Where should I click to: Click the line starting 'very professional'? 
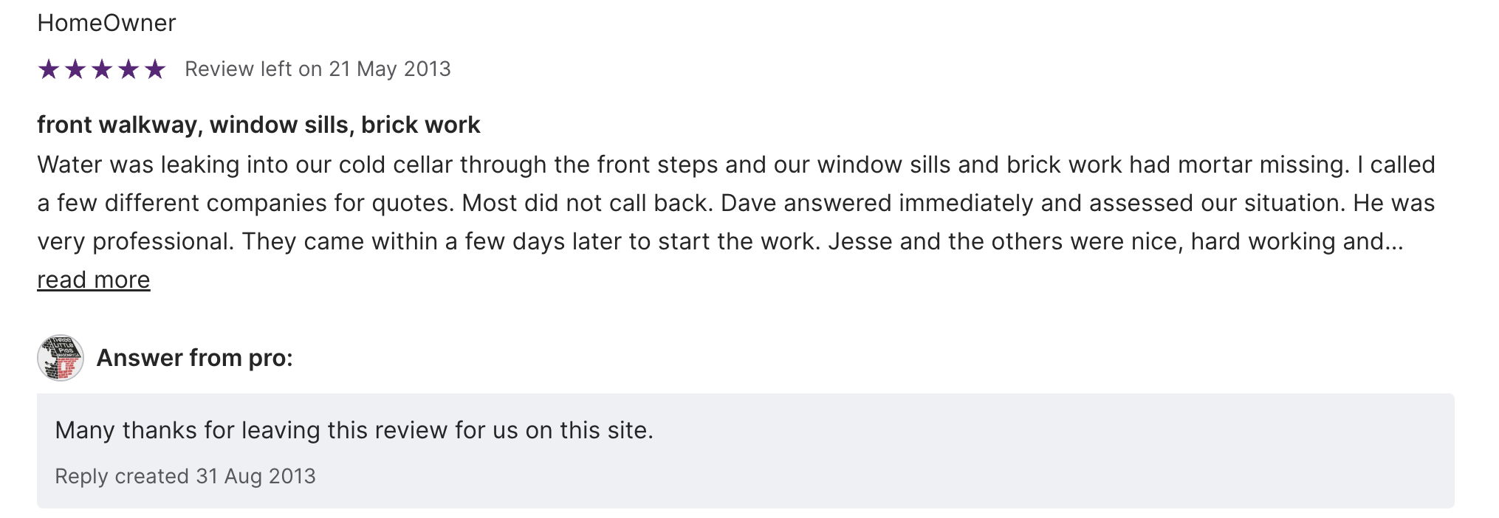(x=720, y=241)
